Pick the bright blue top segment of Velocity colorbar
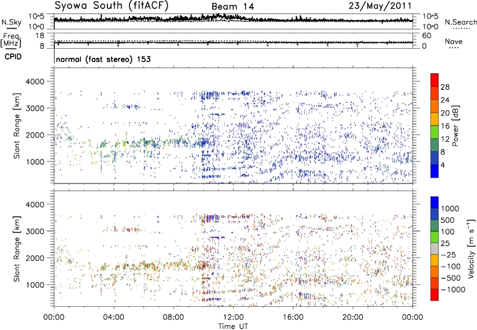This screenshot has width=477, height=330. pos(435,203)
